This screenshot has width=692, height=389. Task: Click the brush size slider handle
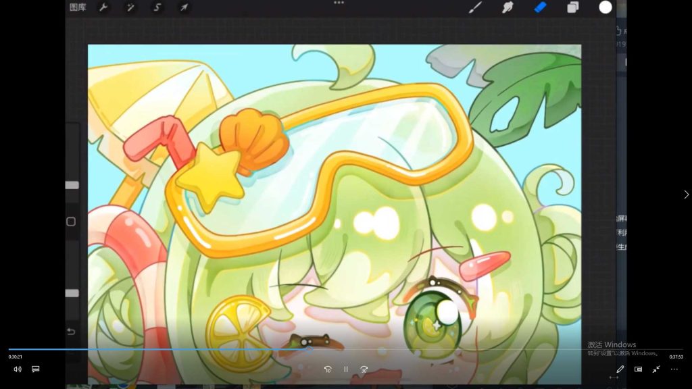72,185
